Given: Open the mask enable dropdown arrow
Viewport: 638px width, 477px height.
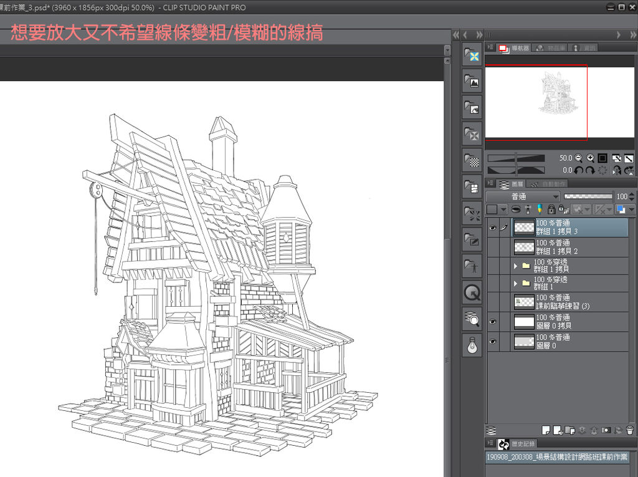Looking at the screenshot, I should pyautogui.click(x=587, y=210).
